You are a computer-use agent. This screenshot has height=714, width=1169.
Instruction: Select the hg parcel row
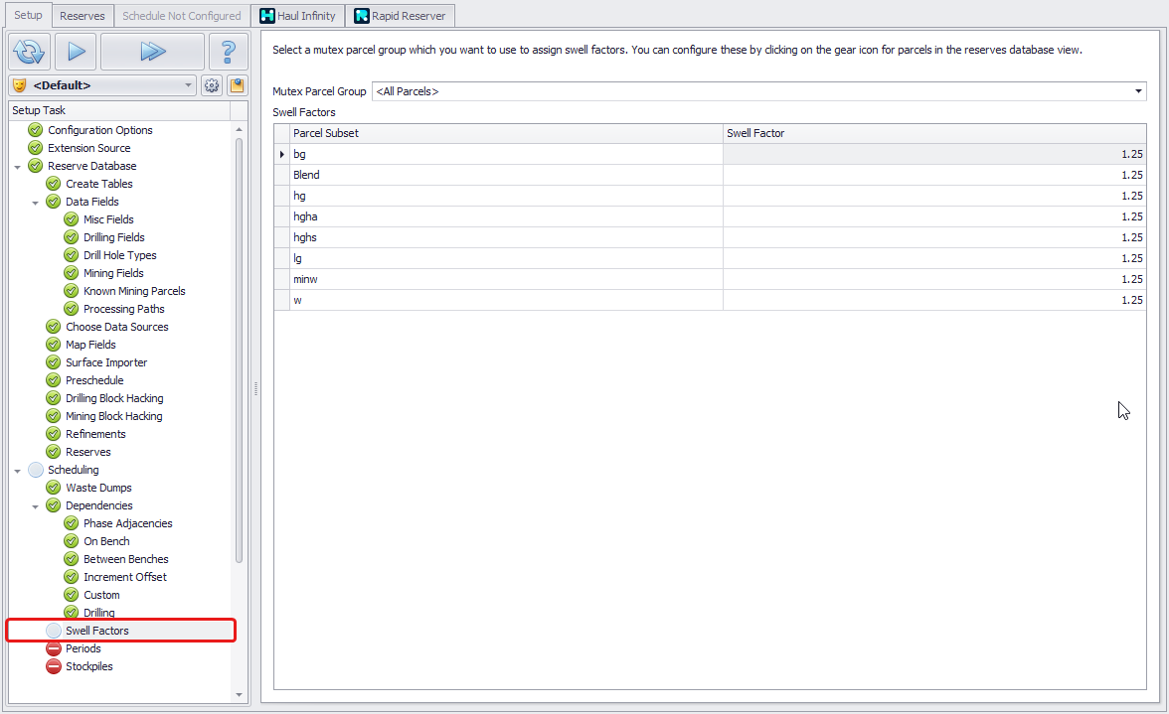[710, 196]
